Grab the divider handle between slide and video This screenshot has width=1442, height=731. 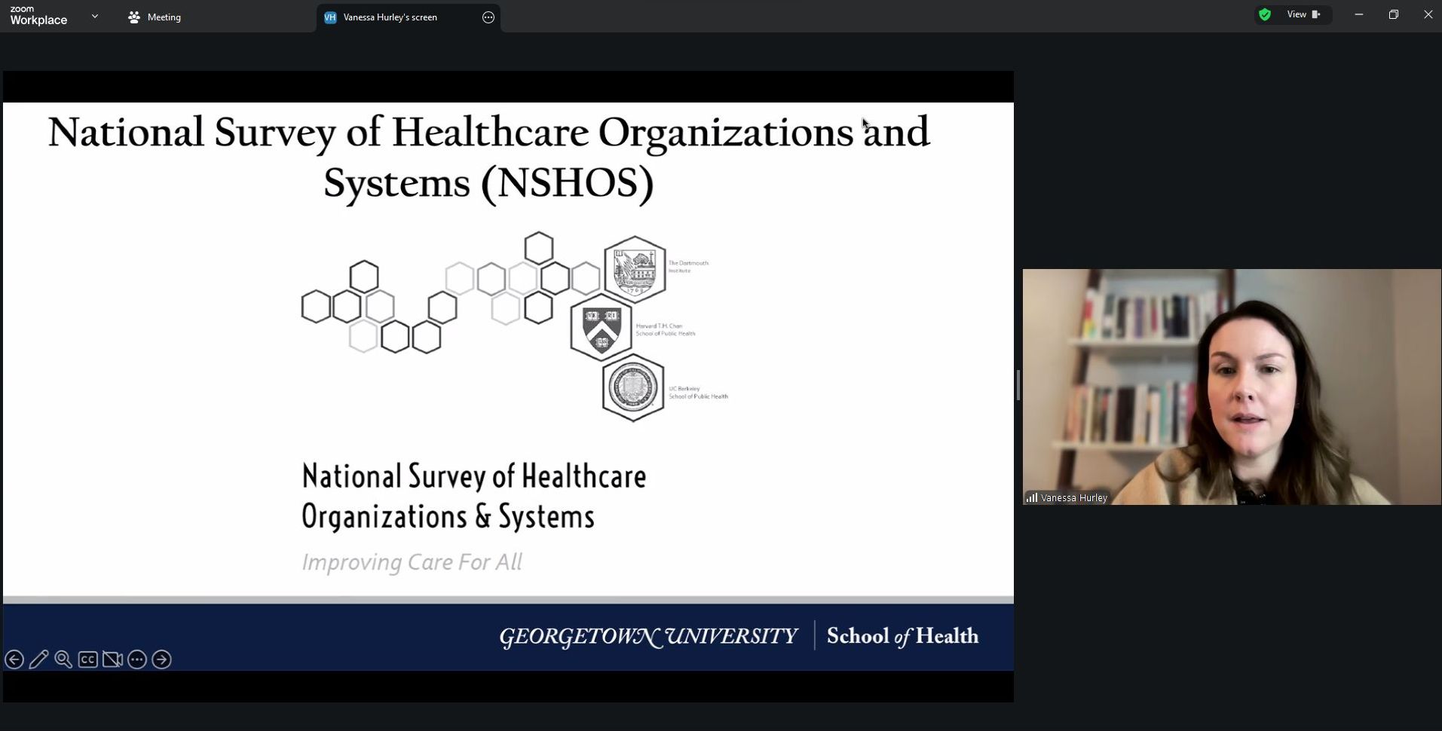pyautogui.click(x=1018, y=385)
